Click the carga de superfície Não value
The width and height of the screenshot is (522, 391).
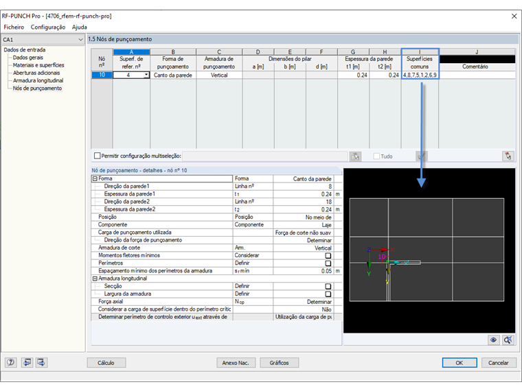pos(303,309)
